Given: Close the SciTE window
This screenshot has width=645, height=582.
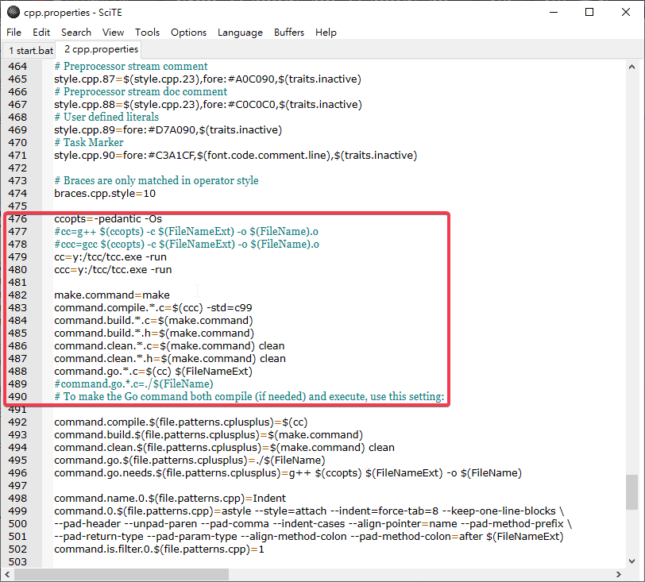Looking at the screenshot, I should point(626,13).
